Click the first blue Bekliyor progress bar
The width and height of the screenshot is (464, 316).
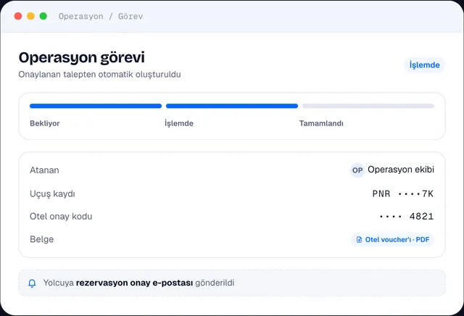pos(96,106)
